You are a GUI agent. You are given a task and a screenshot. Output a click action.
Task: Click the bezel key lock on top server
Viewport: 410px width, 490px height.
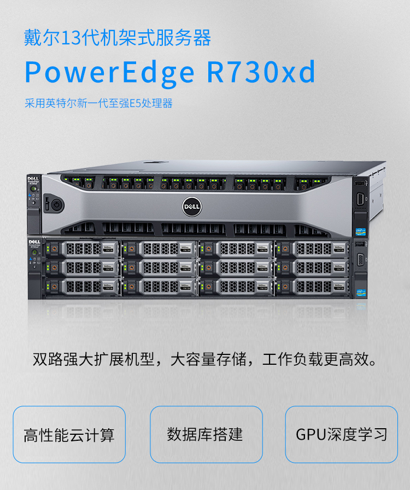pyautogui.click(x=57, y=205)
